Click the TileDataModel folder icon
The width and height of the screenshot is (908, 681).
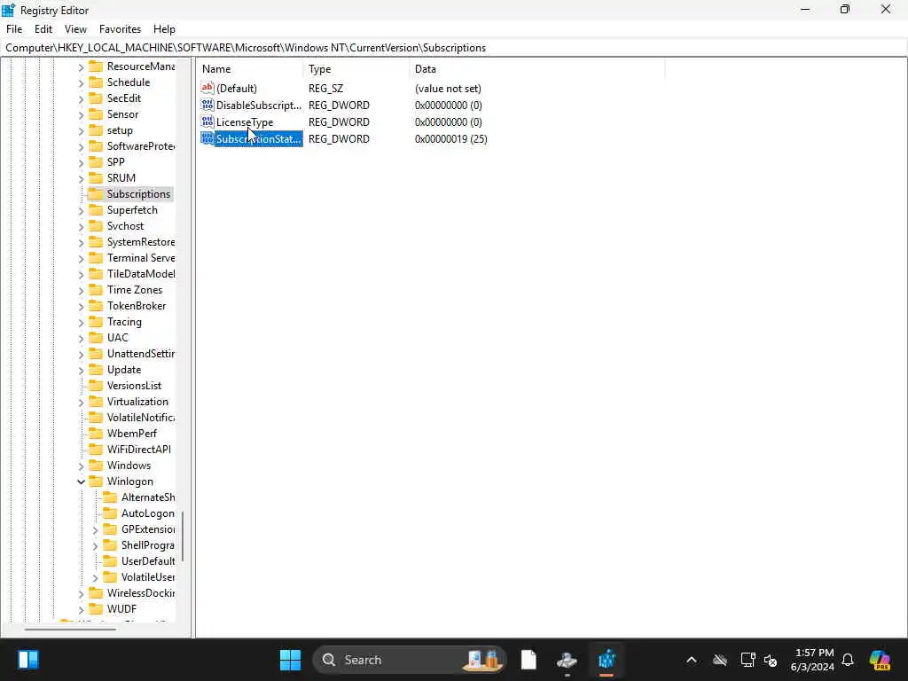[x=96, y=273]
